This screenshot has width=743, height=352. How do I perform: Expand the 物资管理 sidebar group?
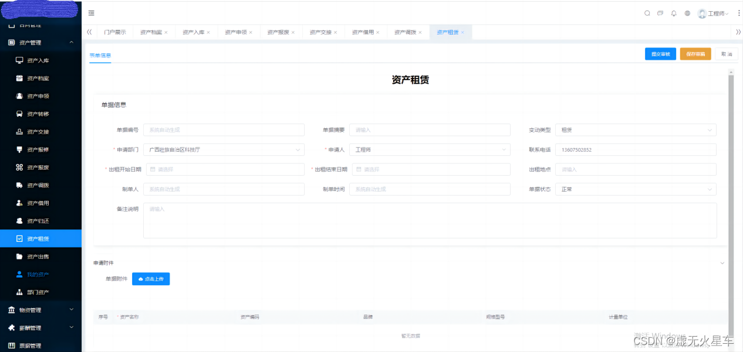click(72, 310)
